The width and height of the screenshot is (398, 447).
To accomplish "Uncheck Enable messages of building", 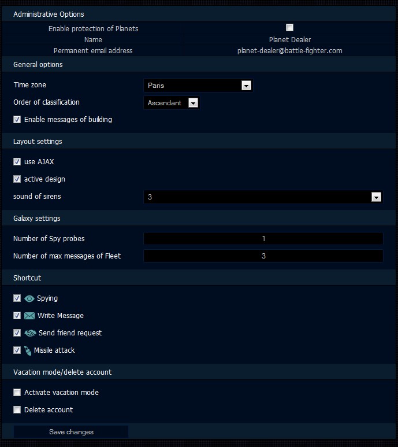I will (17, 120).
